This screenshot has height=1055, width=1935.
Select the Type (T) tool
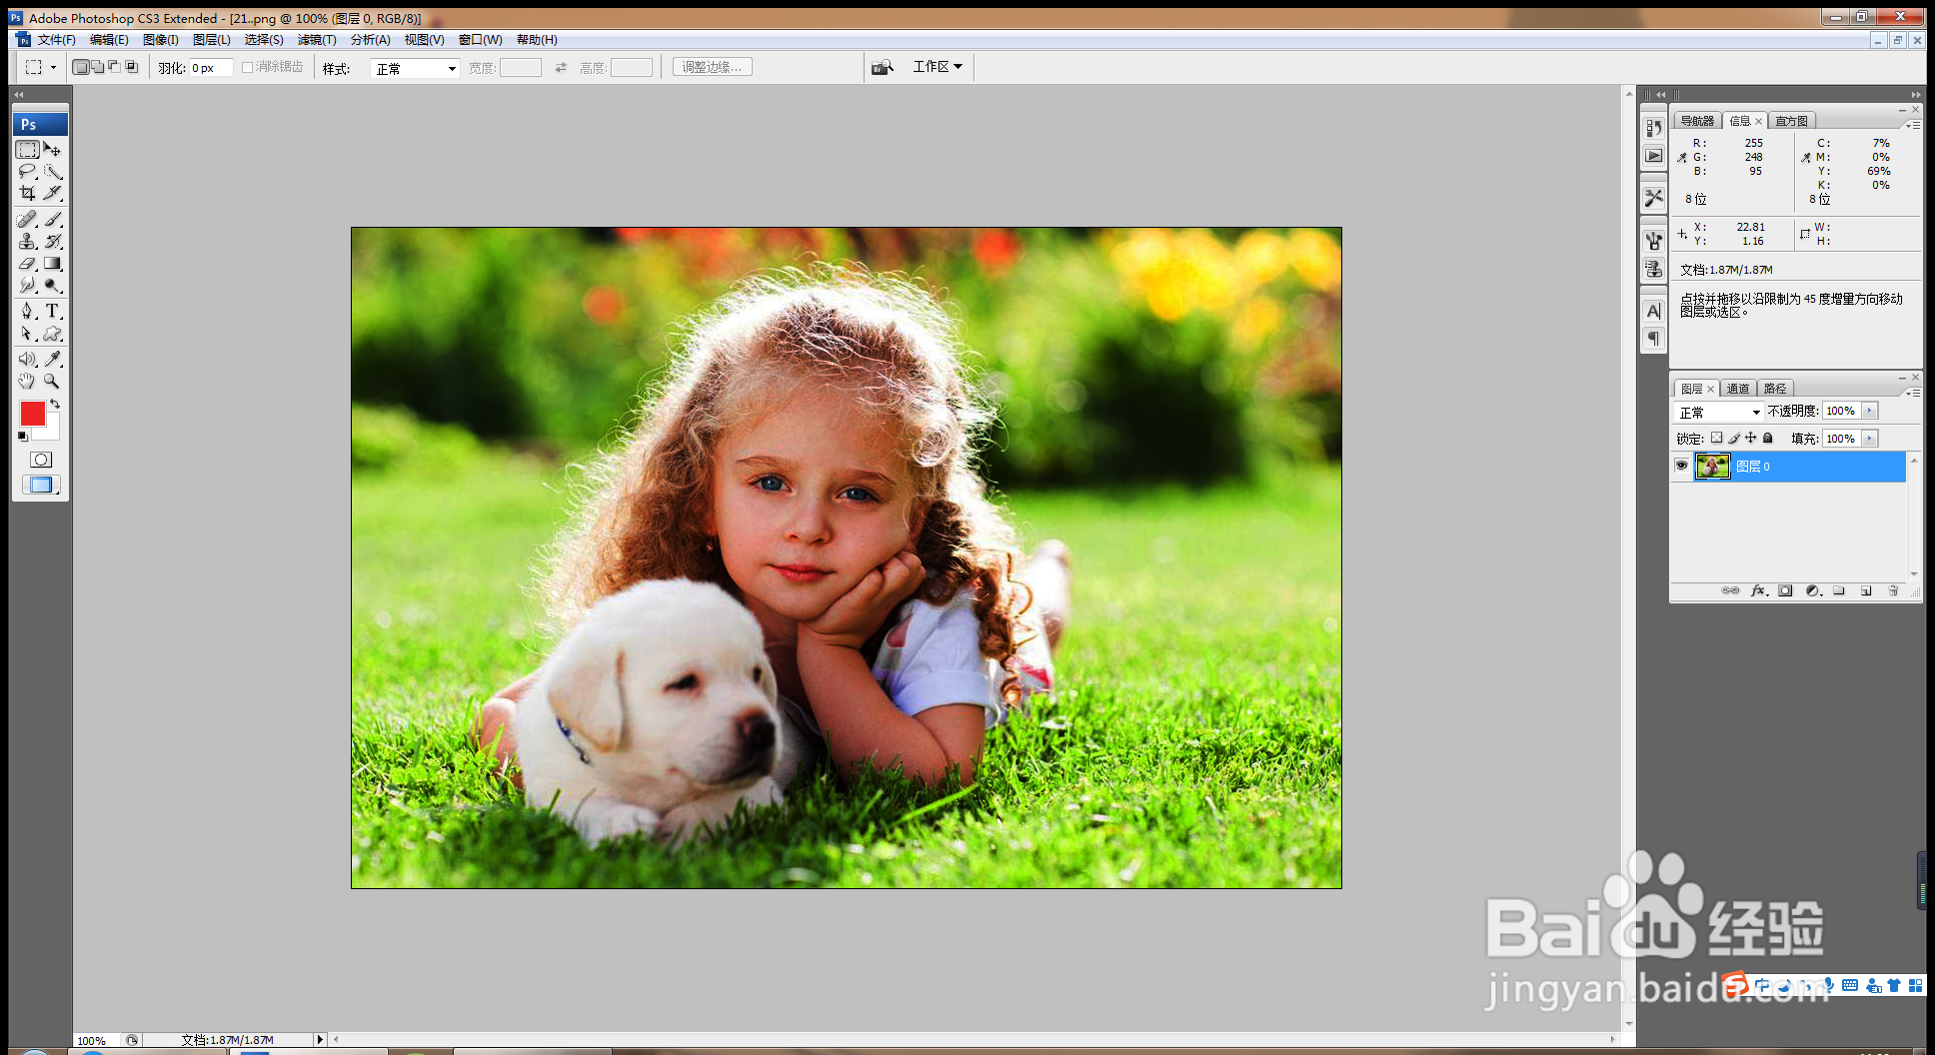(53, 312)
